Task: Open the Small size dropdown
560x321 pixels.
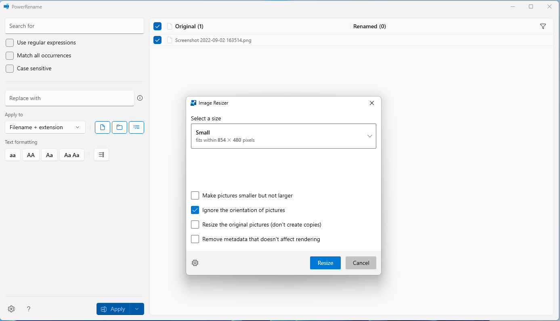Action: tap(283, 136)
